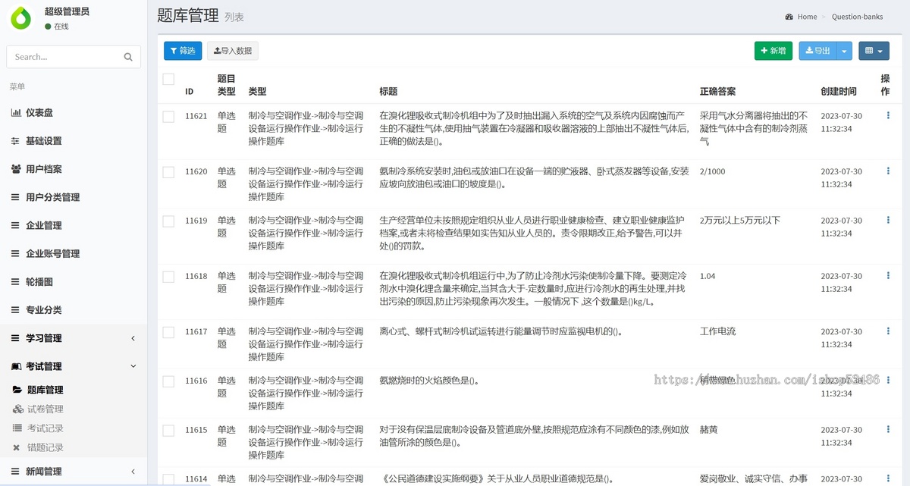The image size is (910, 486).
Task: Click the 导出 export button
Action: point(818,51)
